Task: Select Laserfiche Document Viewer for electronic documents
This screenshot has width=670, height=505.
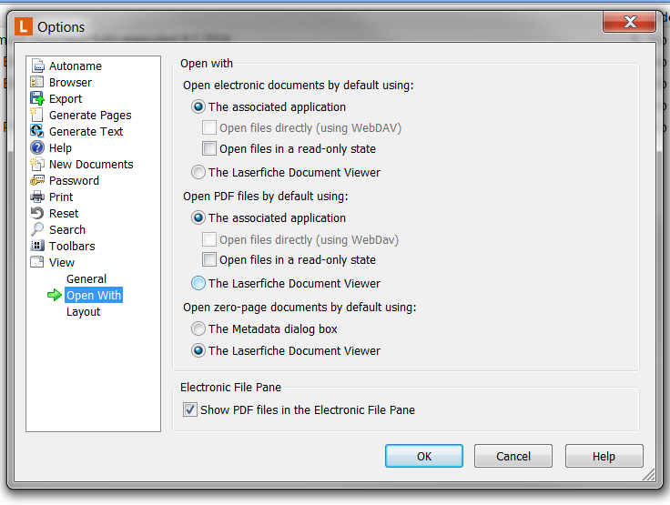Action: coord(198,172)
